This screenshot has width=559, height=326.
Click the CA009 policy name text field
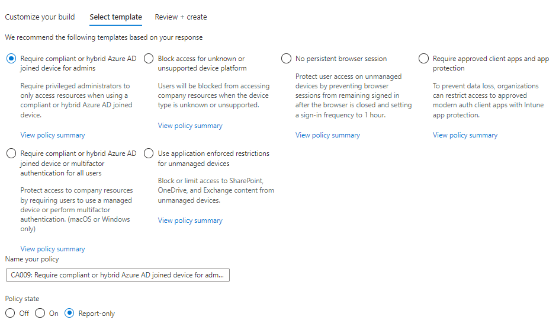pos(117,276)
